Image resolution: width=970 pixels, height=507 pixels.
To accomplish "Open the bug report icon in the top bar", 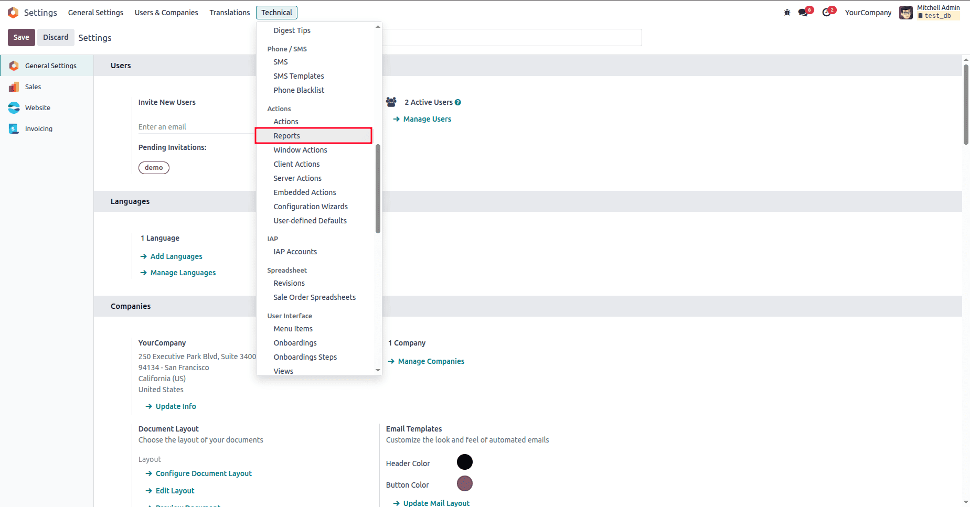I will click(x=787, y=12).
